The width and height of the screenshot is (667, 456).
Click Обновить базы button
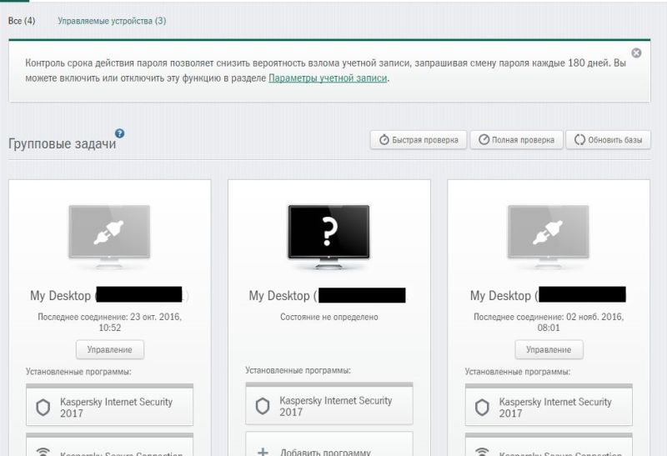click(608, 140)
